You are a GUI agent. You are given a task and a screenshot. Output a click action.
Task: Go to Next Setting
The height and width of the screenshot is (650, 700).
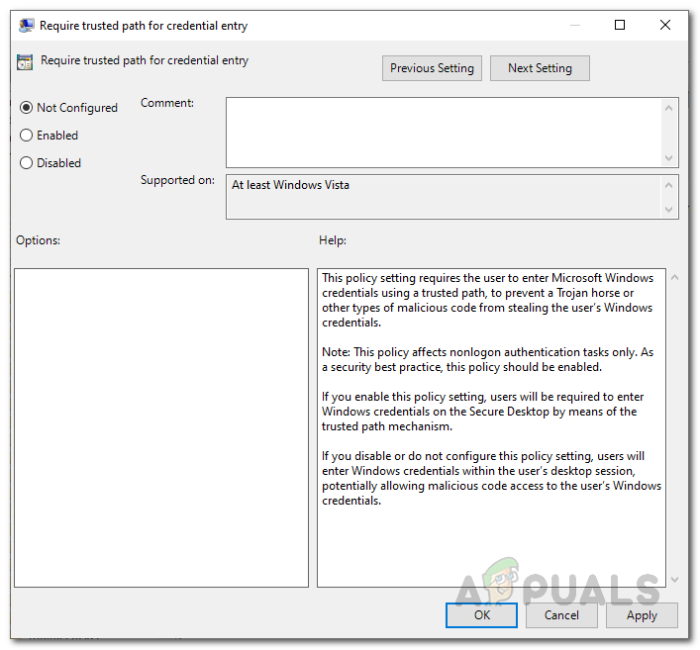pos(540,68)
